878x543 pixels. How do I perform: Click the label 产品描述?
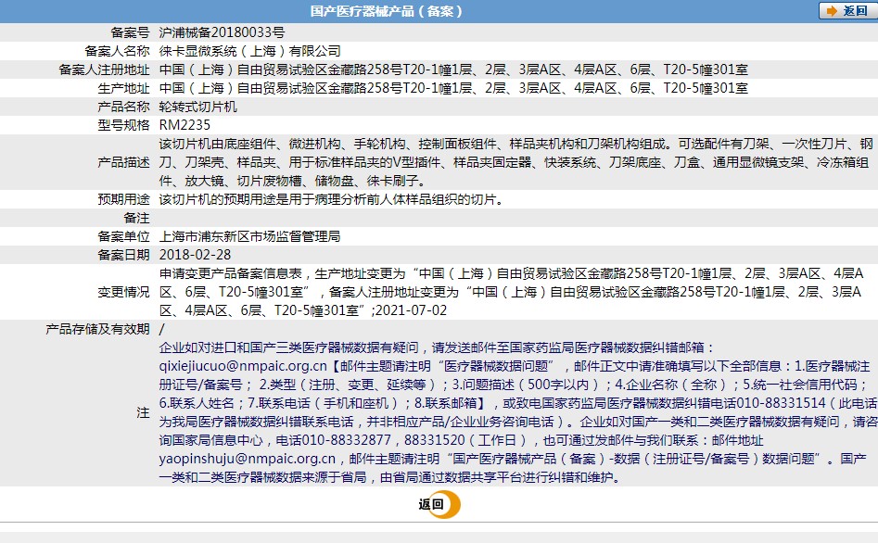pyautogui.click(x=123, y=162)
